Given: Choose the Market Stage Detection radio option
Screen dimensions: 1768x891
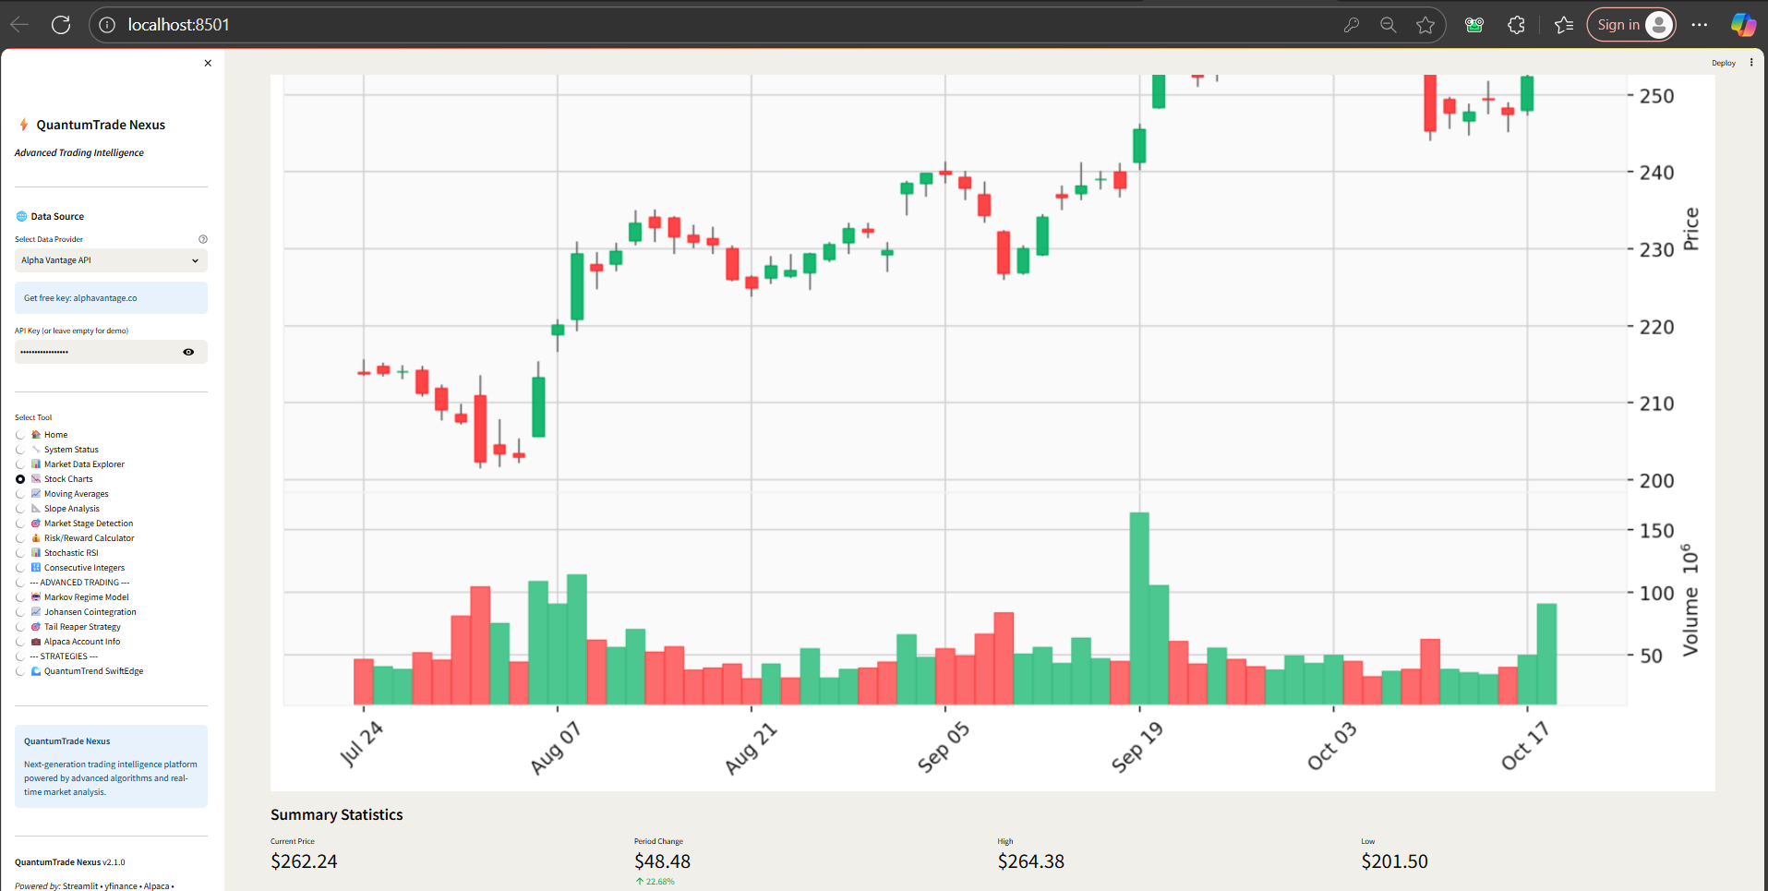Looking at the screenshot, I should coord(20,524).
